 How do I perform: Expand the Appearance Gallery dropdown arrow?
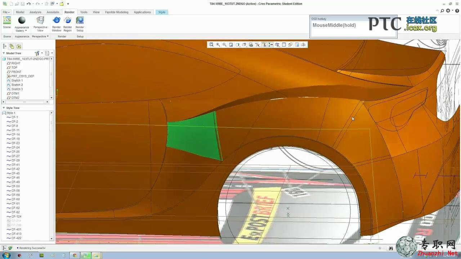26,31
